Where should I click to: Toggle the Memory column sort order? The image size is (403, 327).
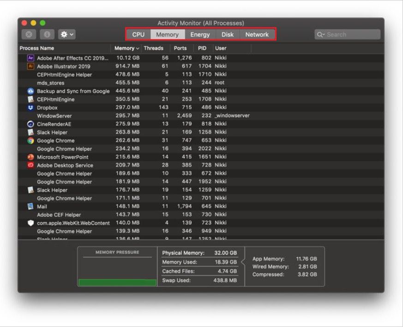pyautogui.click(x=126, y=48)
